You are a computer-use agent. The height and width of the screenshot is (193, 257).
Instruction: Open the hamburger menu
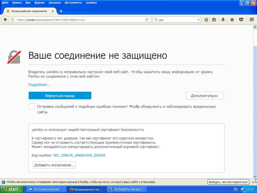(252, 20)
